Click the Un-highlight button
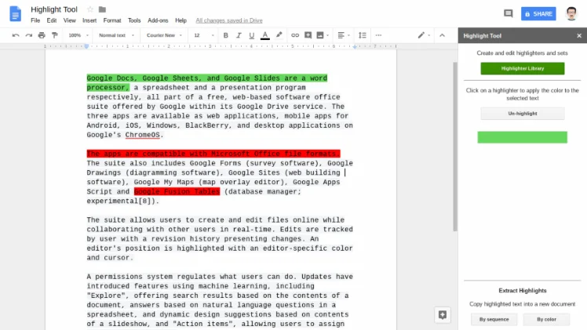Screen dimensions: 587x330 pyautogui.click(x=523, y=113)
